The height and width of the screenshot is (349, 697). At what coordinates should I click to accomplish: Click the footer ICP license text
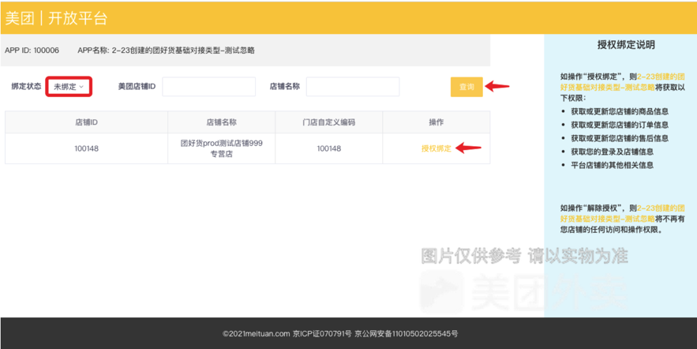pyautogui.click(x=322, y=333)
